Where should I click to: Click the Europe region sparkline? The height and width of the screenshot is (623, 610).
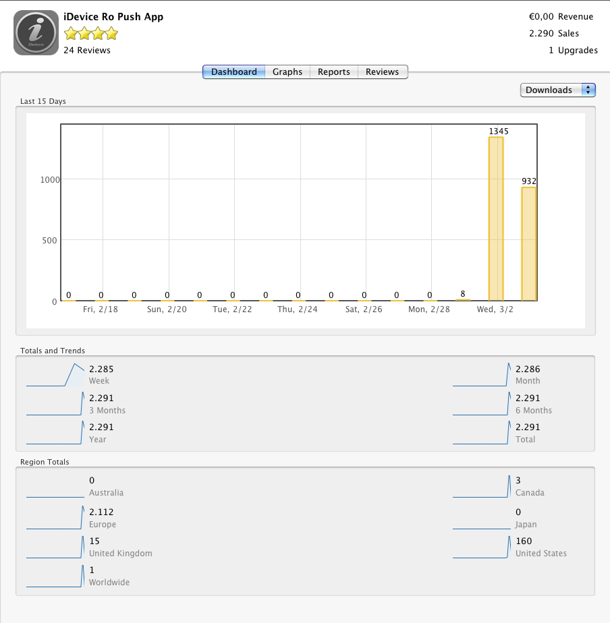[55, 518]
